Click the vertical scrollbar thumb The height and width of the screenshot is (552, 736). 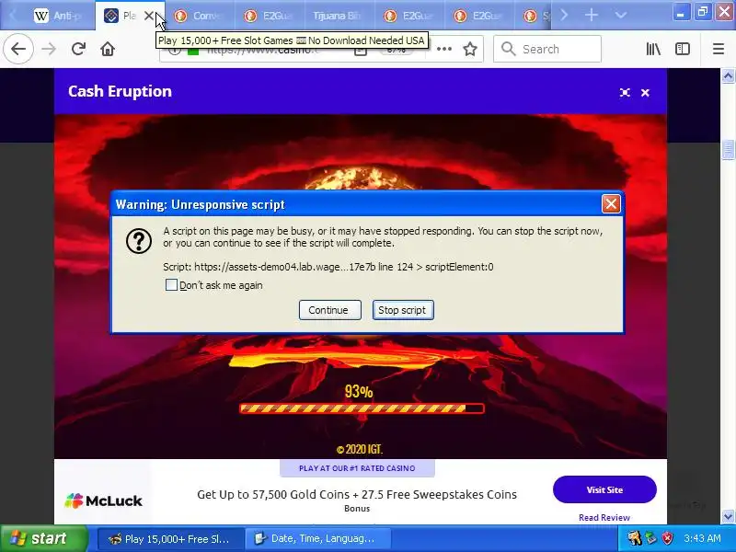tap(728, 150)
